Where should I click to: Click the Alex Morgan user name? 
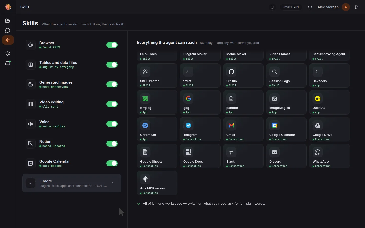(328, 7)
